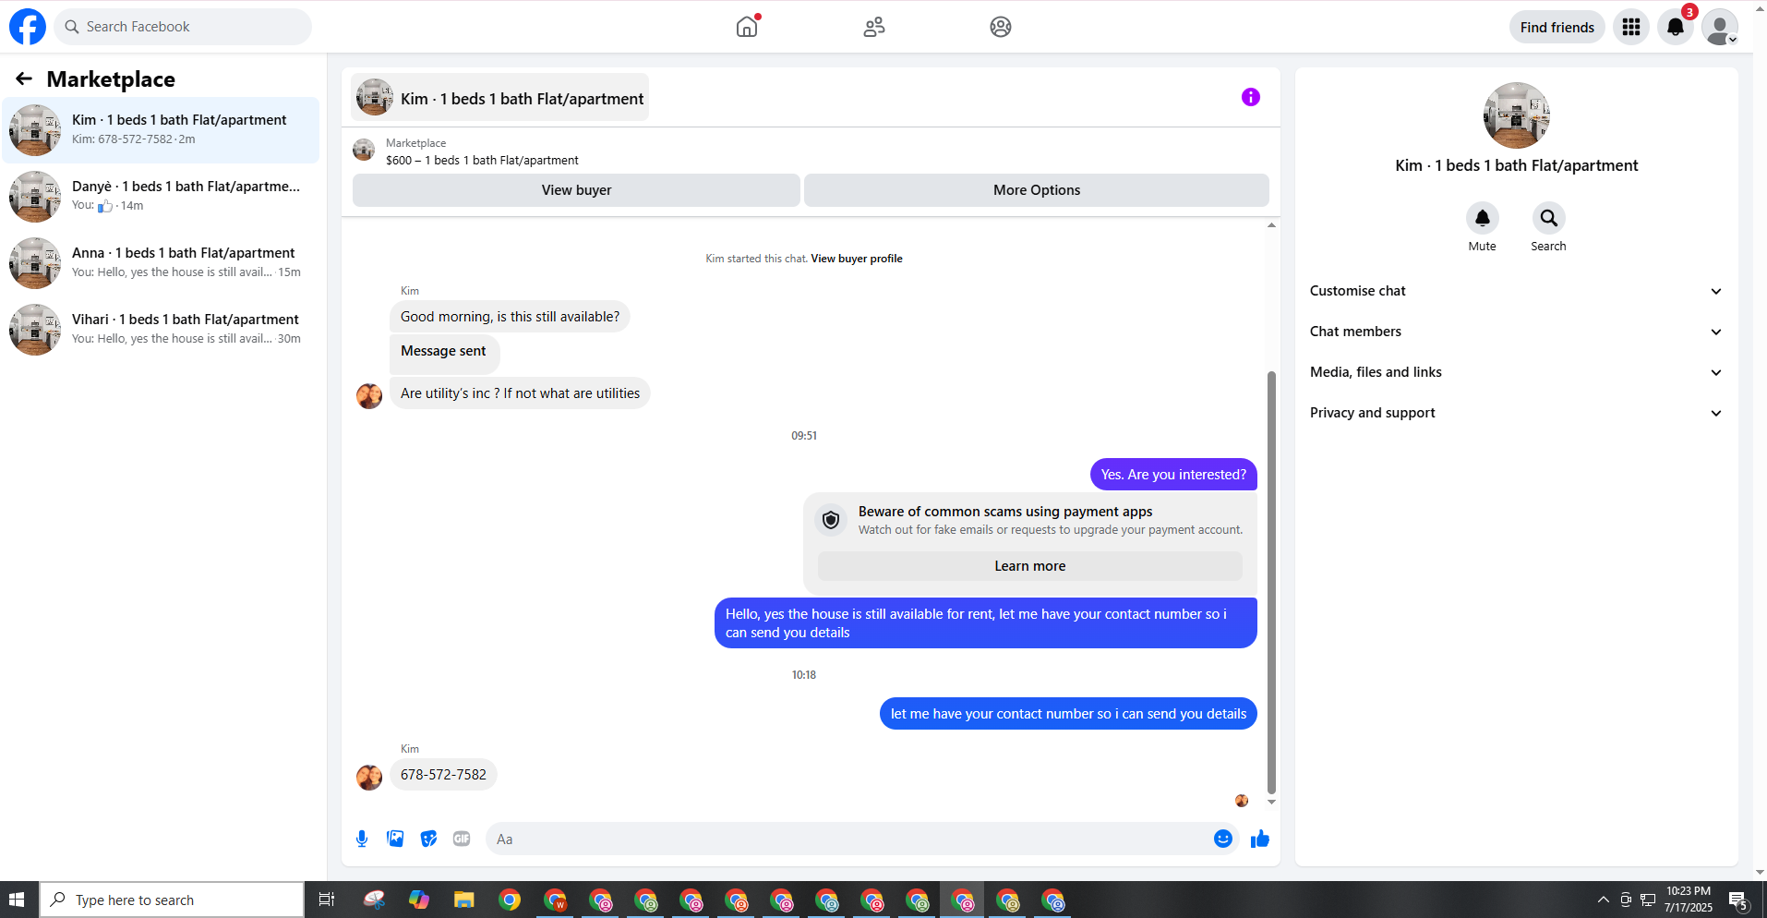Open Danyè's conversation in the chat list
The width and height of the screenshot is (1767, 918).
(162, 197)
